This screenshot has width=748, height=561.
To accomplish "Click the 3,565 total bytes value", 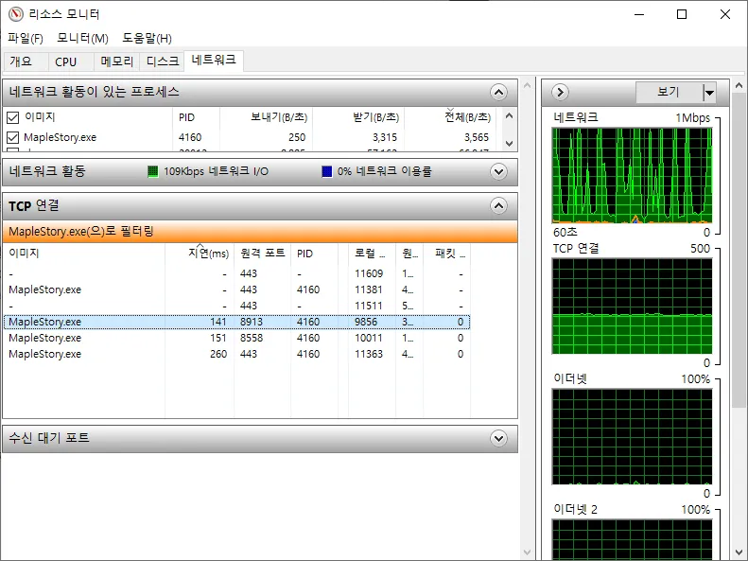I will tap(477, 137).
